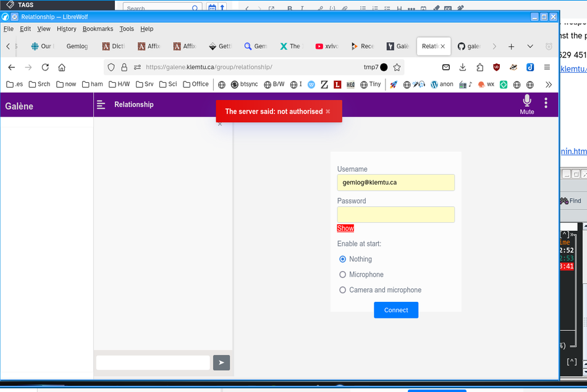Toggle the Galène side menu hamburger icon

pyautogui.click(x=101, y=105)
